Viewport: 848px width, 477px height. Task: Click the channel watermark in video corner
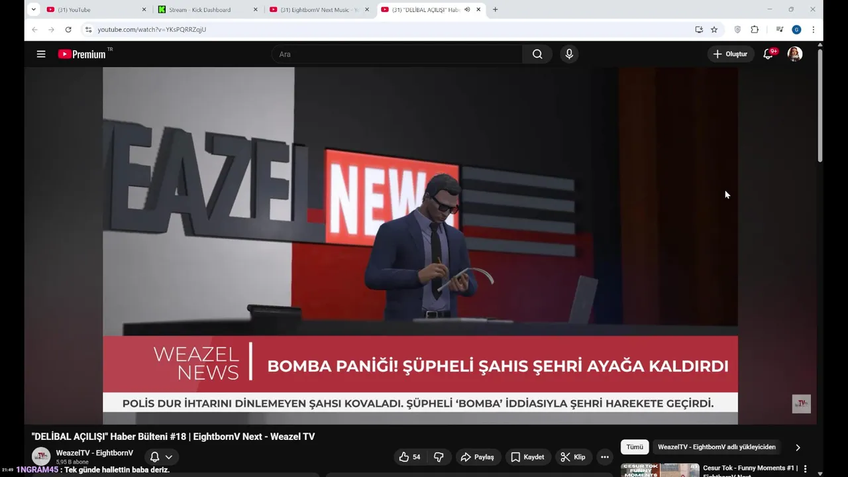point(802,403)
